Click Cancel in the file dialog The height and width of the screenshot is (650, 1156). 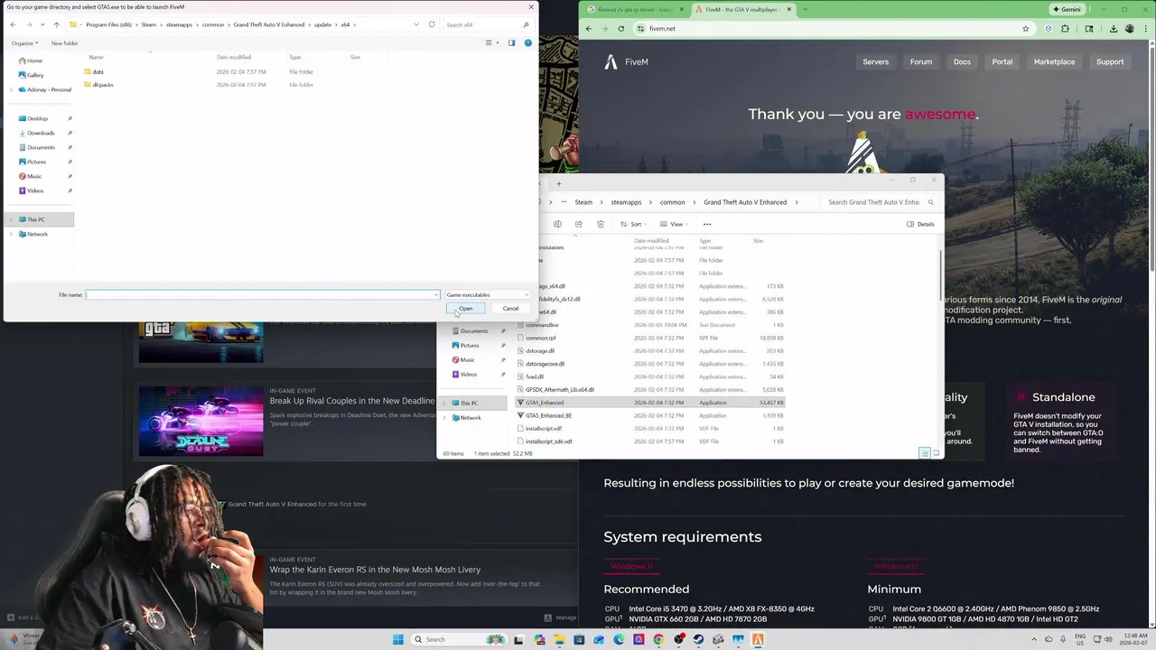[510, 309]
